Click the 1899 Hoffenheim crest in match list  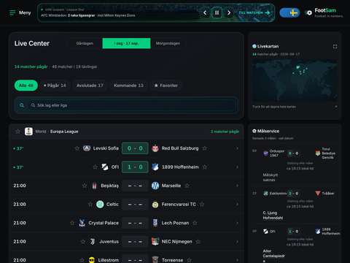[155, 167]
